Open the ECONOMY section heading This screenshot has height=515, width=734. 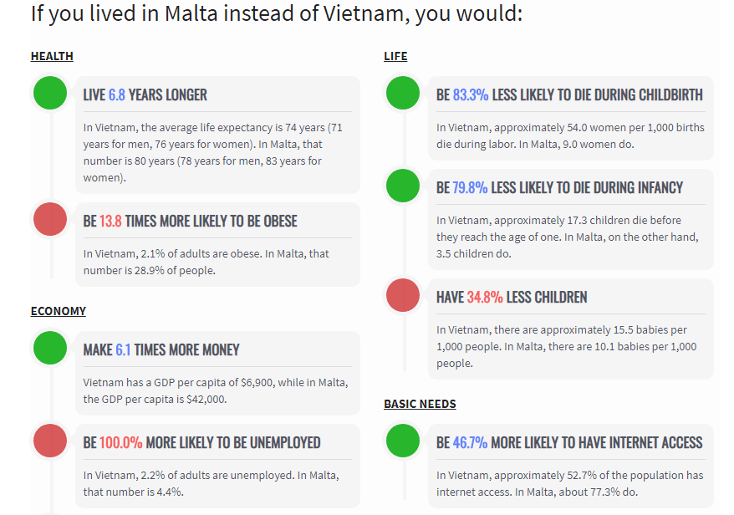tap(59, 311)
